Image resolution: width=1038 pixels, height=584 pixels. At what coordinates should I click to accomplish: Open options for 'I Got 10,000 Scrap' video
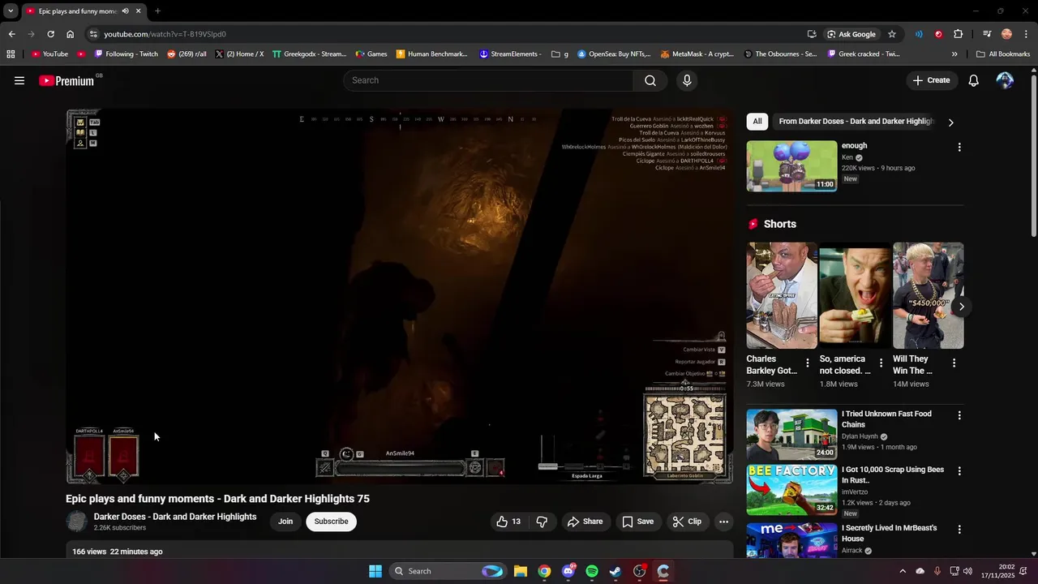(x=959, y=471)
